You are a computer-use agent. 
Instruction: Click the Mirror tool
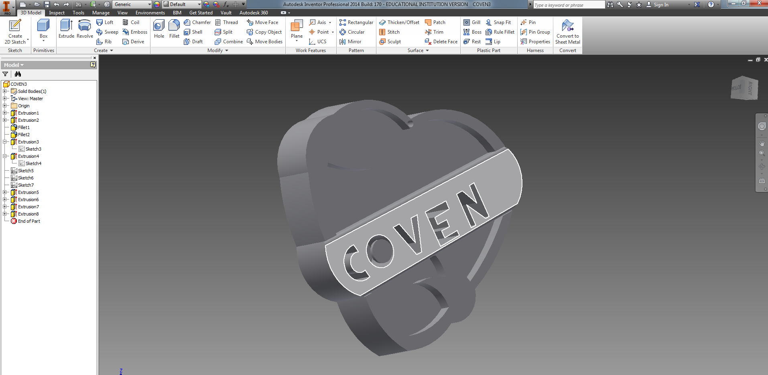pyautogui.click(x=350, y=42)
